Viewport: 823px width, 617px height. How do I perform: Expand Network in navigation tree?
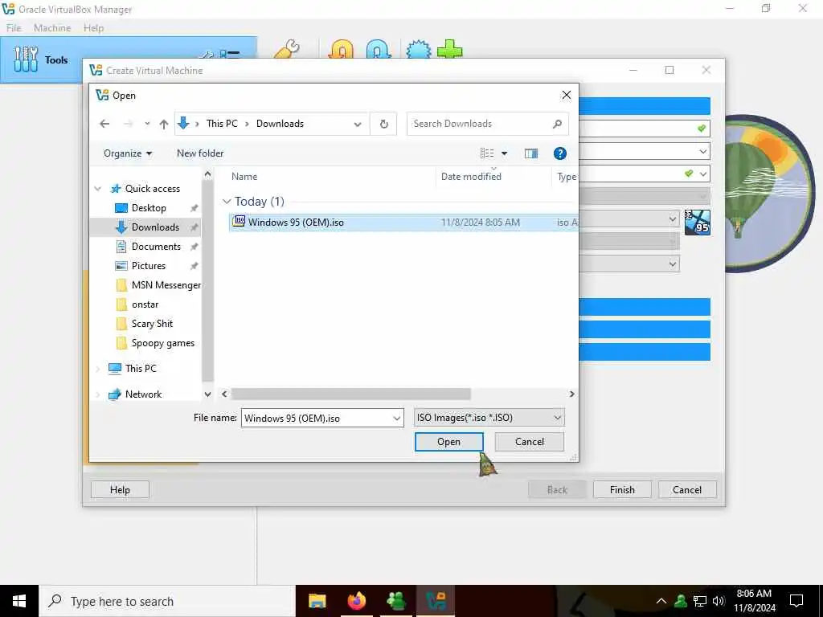97,394
